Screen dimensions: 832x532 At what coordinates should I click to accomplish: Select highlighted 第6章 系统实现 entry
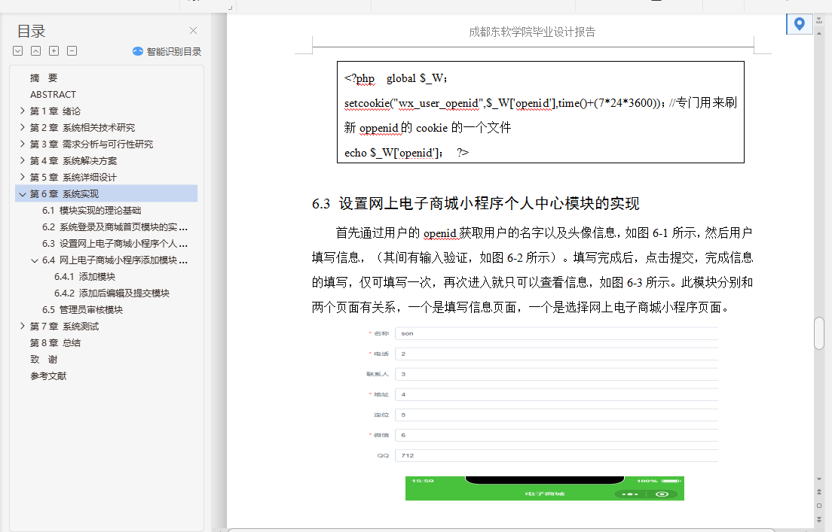click(x=106, y=193)
